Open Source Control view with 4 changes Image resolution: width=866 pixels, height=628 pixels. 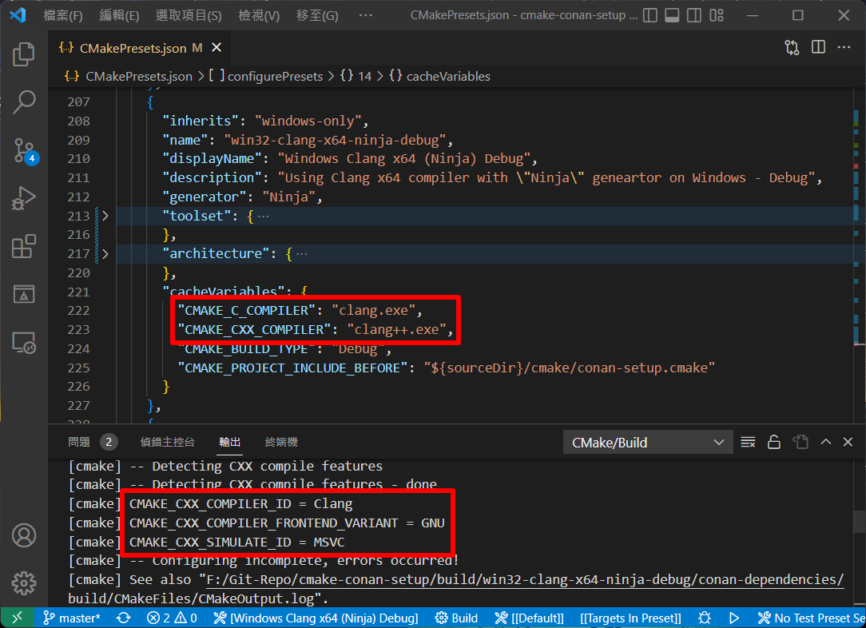coord(24,150)
